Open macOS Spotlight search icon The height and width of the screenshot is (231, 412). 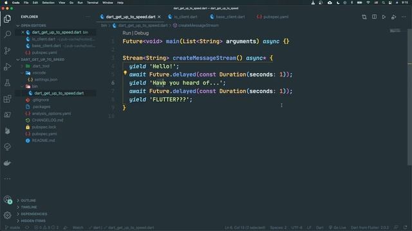click(384, 3)
